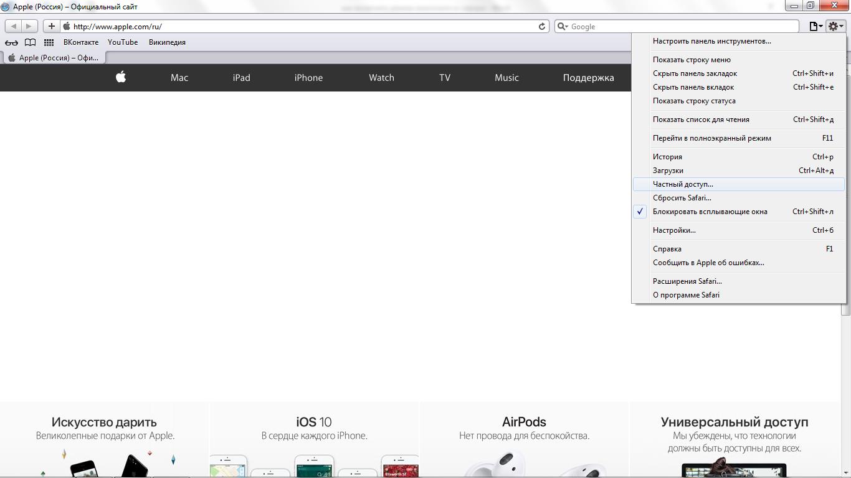
Task: Choose Сообщить в Apple об ошибках…
Action: (739, 263)
